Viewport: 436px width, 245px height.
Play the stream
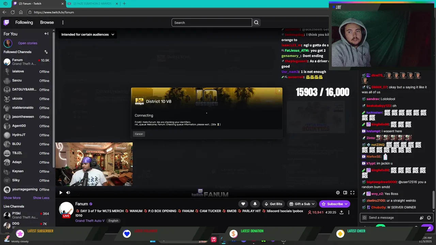click(x=61, y=193)
